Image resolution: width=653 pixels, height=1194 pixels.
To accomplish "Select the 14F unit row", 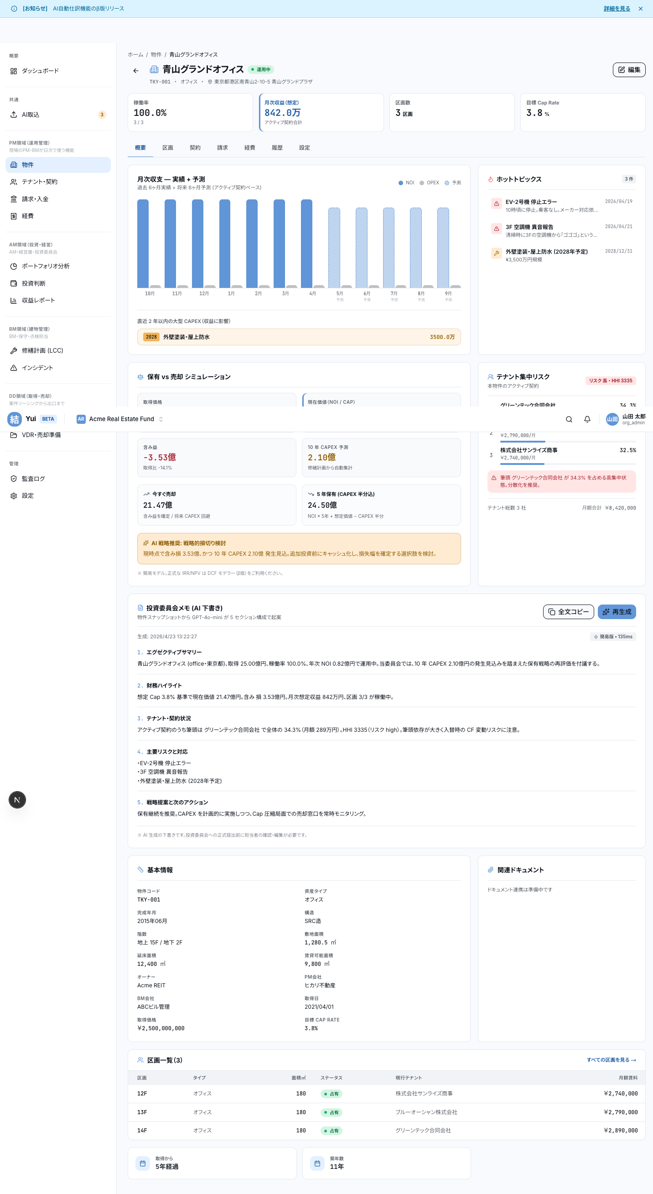I will (387, 1131).
